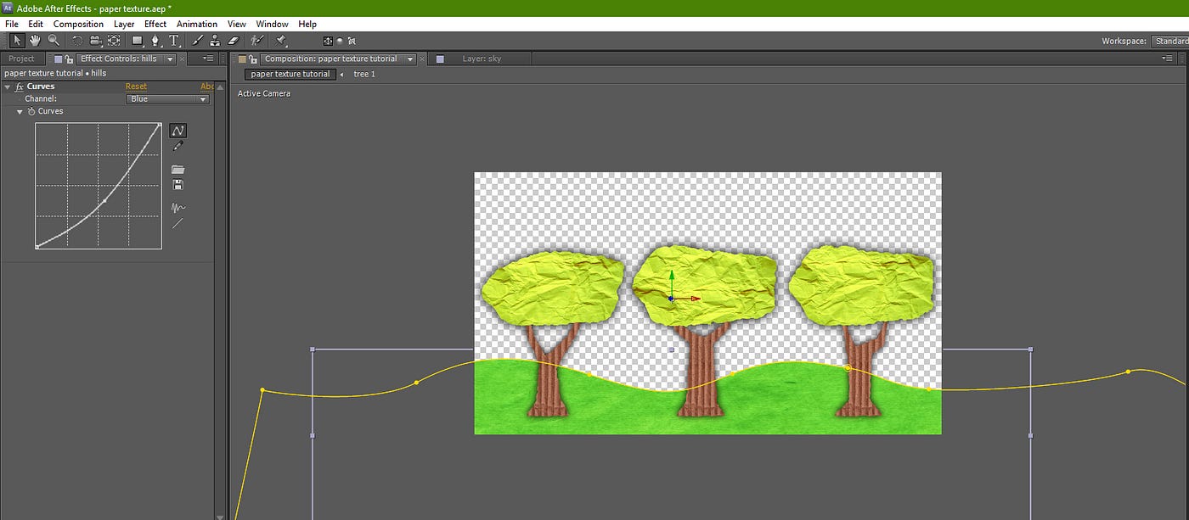Open the View menu

pos(237,24)
